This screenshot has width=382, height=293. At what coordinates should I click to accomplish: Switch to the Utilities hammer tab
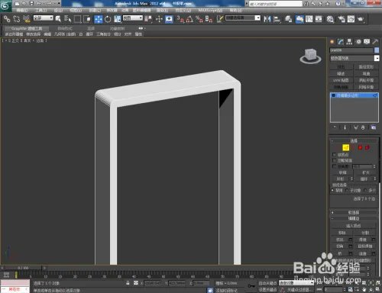[x=375, y=41]
